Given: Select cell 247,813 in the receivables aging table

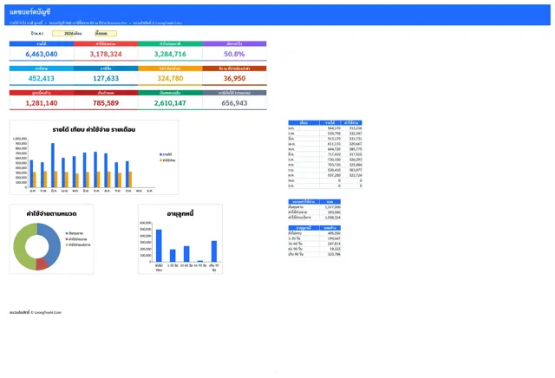Looking at the screenshot, I should [x=330, y=244].
